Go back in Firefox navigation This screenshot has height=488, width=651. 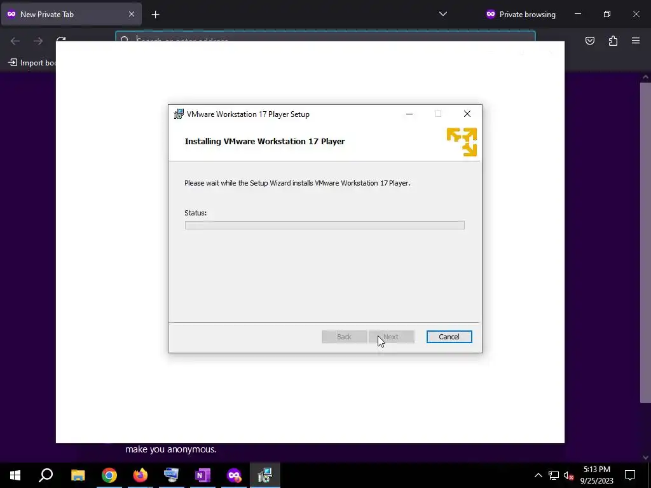coord(15,41)
